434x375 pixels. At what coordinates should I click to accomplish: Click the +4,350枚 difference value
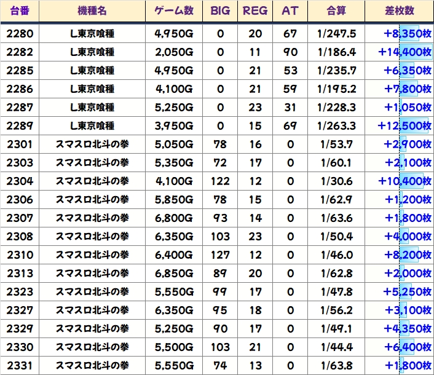click(408, 329)
